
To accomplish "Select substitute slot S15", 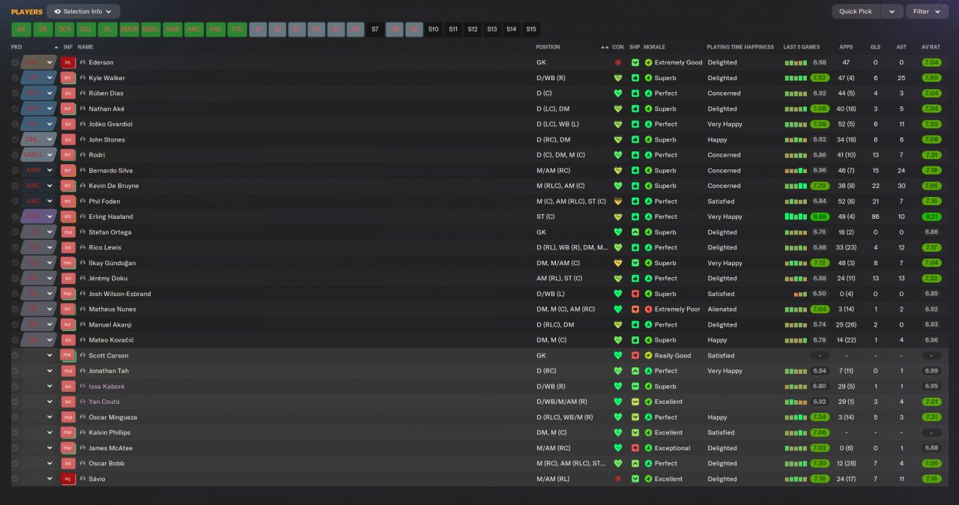I will coord(530,30).
